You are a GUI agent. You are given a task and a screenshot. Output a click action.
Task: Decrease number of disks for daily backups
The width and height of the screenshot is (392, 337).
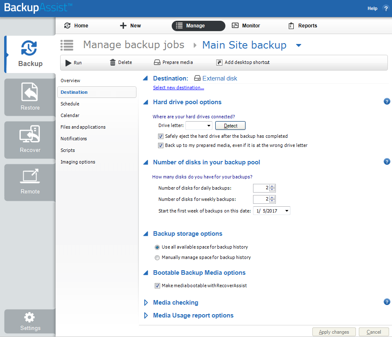click(x=272, y=190)
